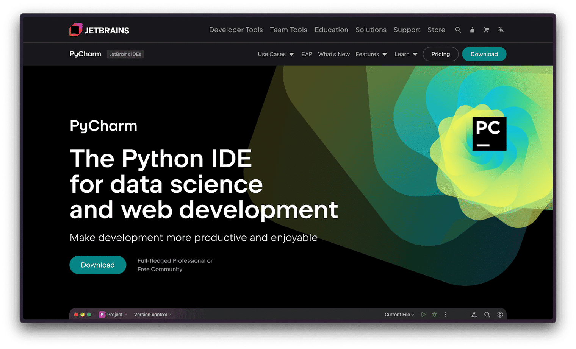Click the add-user collaboration icon
This screenshot has width=576, height=349.
474,315
